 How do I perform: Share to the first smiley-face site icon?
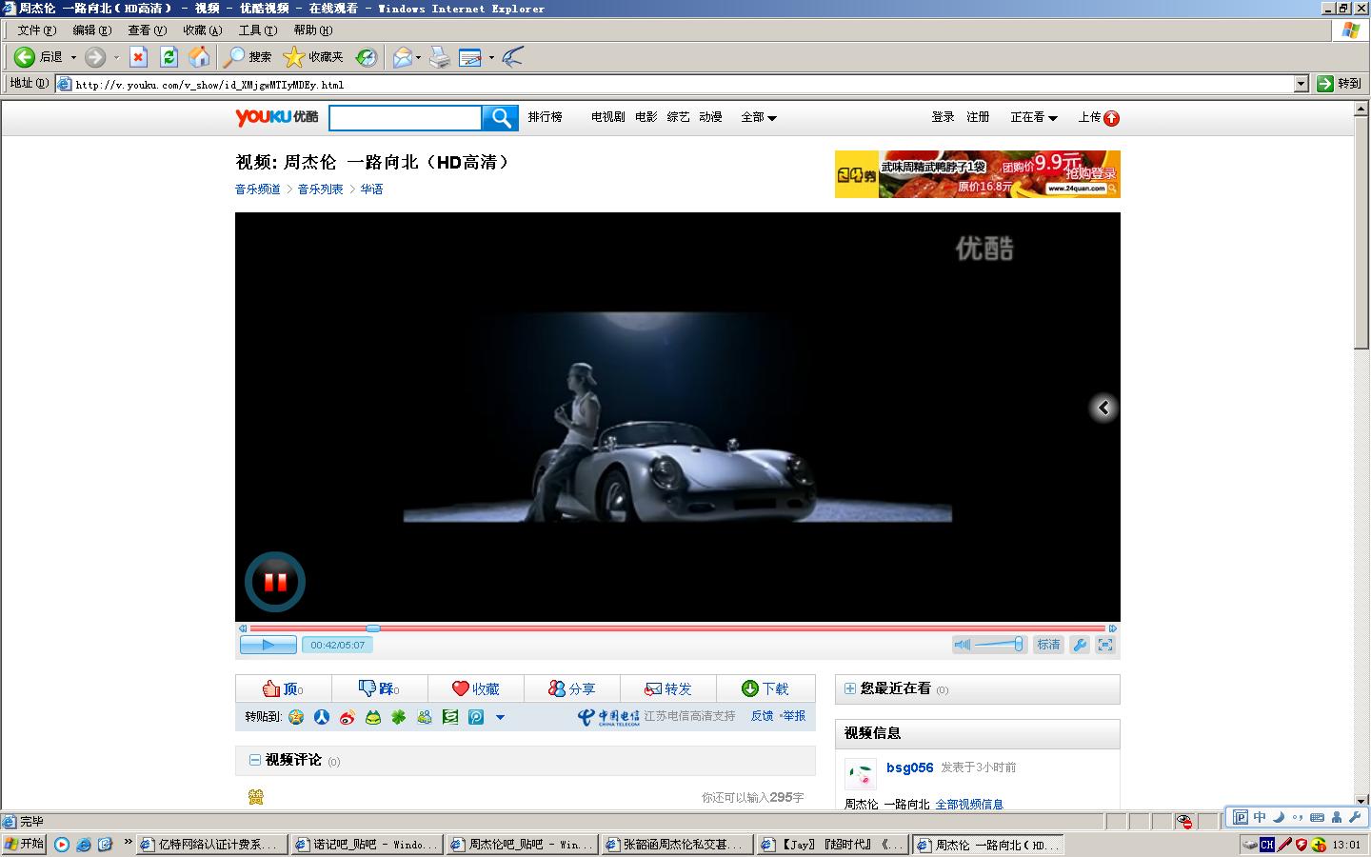[296, 717]
